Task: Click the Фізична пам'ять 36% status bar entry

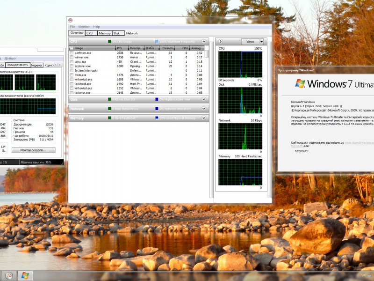Action: 36,162
